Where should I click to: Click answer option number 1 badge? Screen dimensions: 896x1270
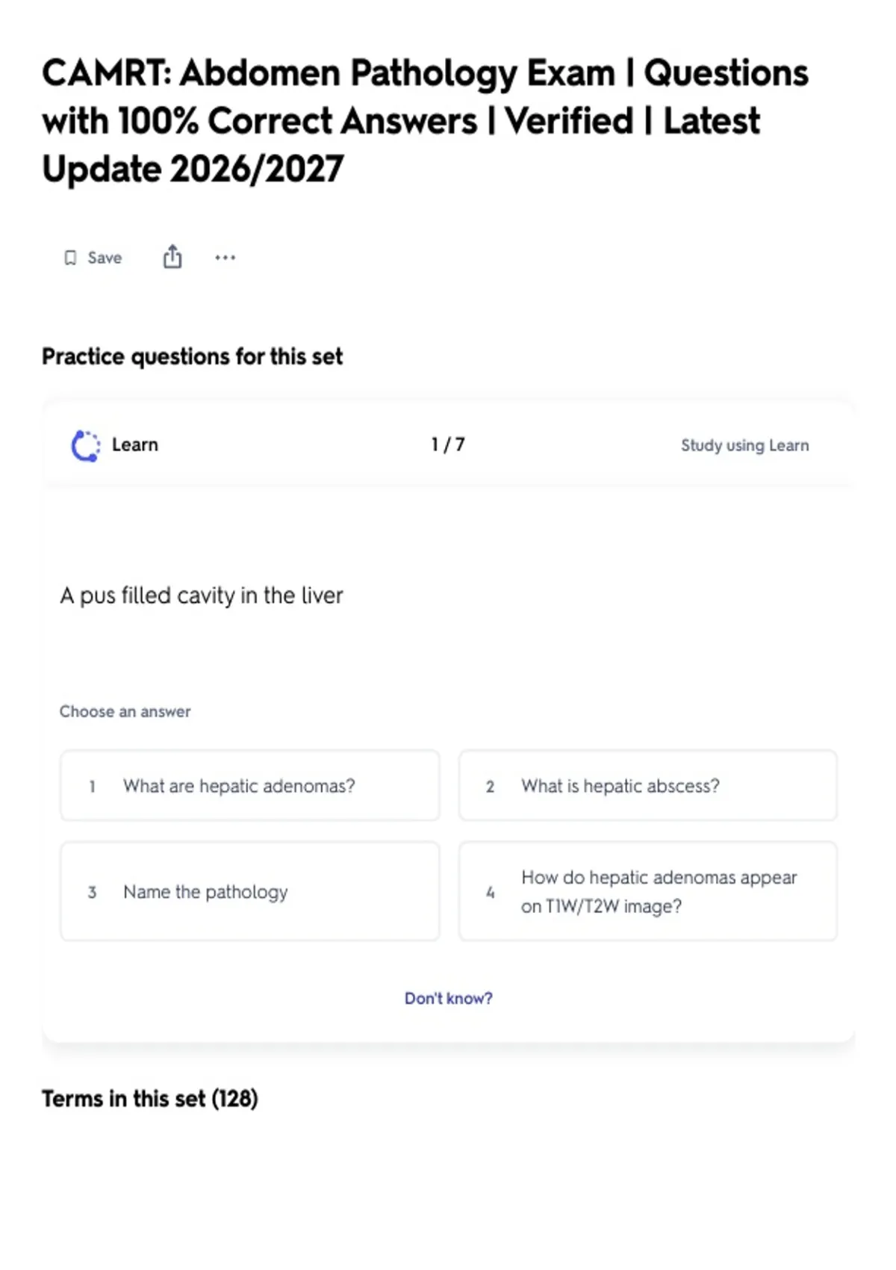point(92,787)
